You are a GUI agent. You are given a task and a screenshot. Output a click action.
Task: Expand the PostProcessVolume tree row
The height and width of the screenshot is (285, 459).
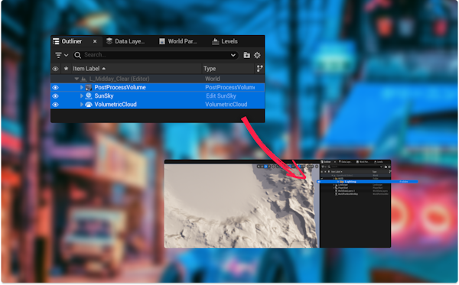click(82, 87)
